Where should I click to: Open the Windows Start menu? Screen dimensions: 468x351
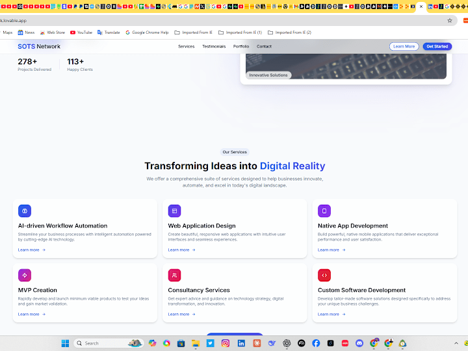coord(65,343)
